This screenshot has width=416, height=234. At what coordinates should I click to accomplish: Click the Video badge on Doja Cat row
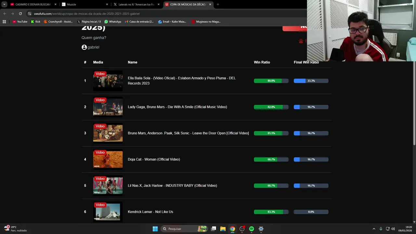[100, 152]
